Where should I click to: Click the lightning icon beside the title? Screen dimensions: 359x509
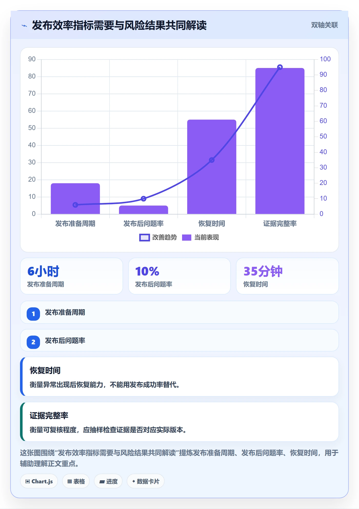coord(24,26)
